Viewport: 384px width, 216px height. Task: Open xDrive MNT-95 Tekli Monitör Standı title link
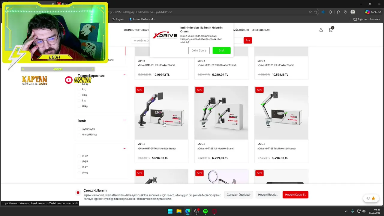click(157, 148)
